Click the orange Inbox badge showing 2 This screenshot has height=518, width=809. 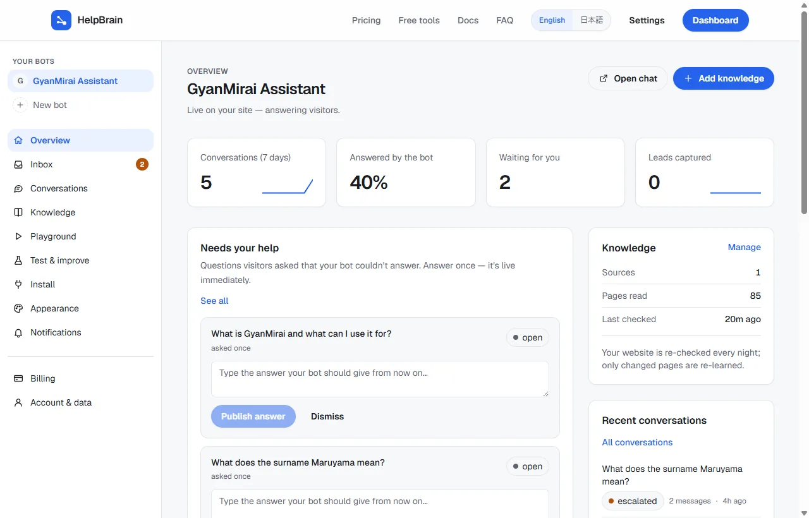[x=142, y=164]
